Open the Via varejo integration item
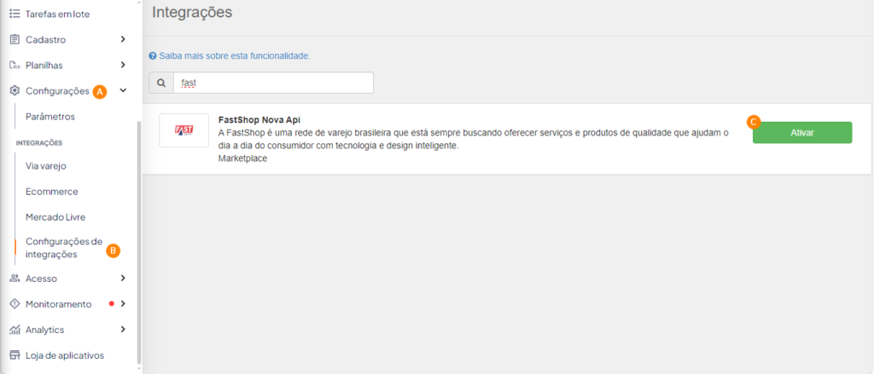Viewport: 874px width, 374px height. pyautogui.click(x=46, y=166)
